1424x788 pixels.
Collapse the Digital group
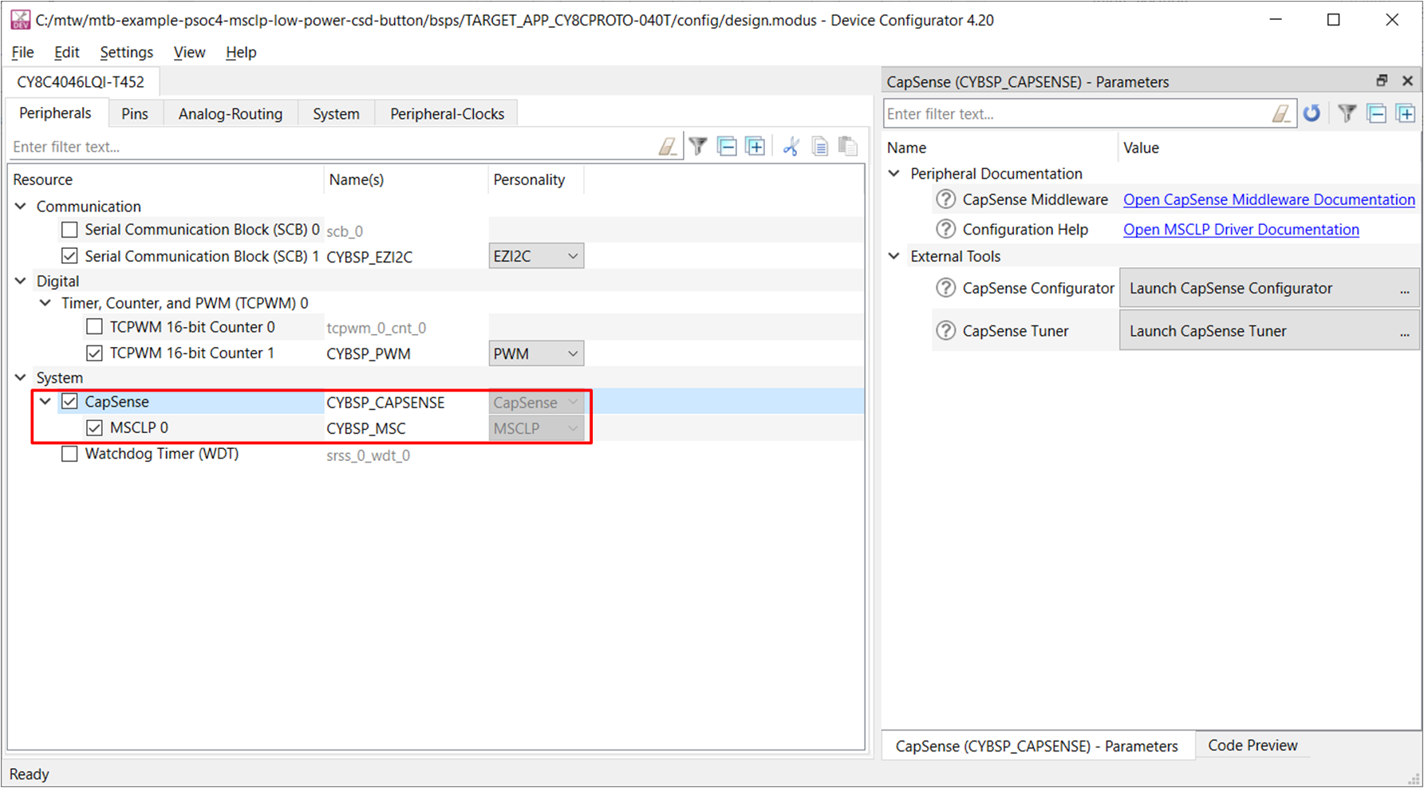21,281
